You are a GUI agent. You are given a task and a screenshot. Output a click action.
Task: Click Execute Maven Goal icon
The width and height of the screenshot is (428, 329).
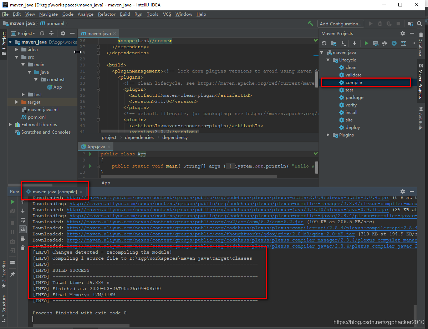(x=376, y=43)
